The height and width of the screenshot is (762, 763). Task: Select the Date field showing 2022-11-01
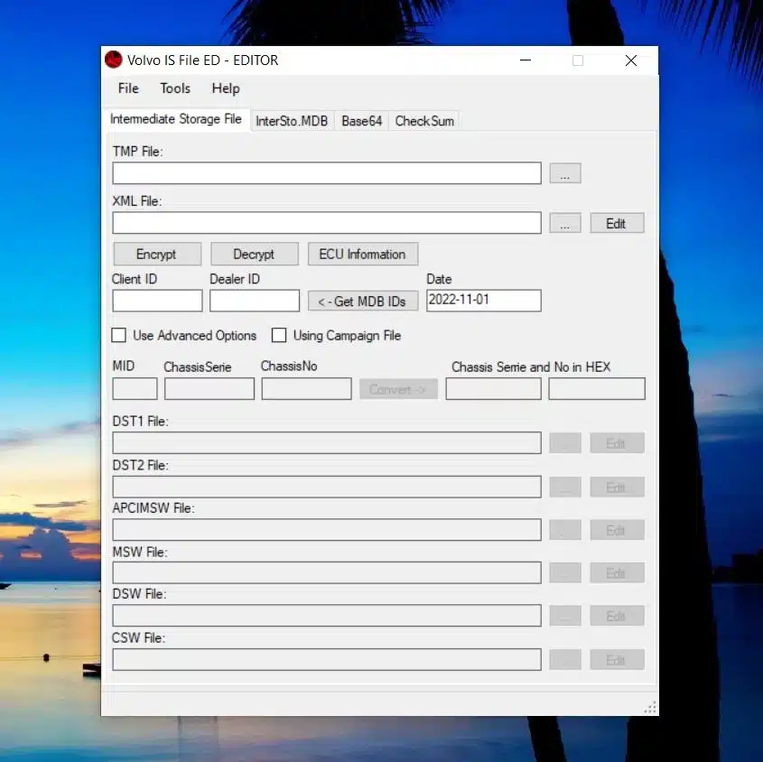tap(483, 300)
